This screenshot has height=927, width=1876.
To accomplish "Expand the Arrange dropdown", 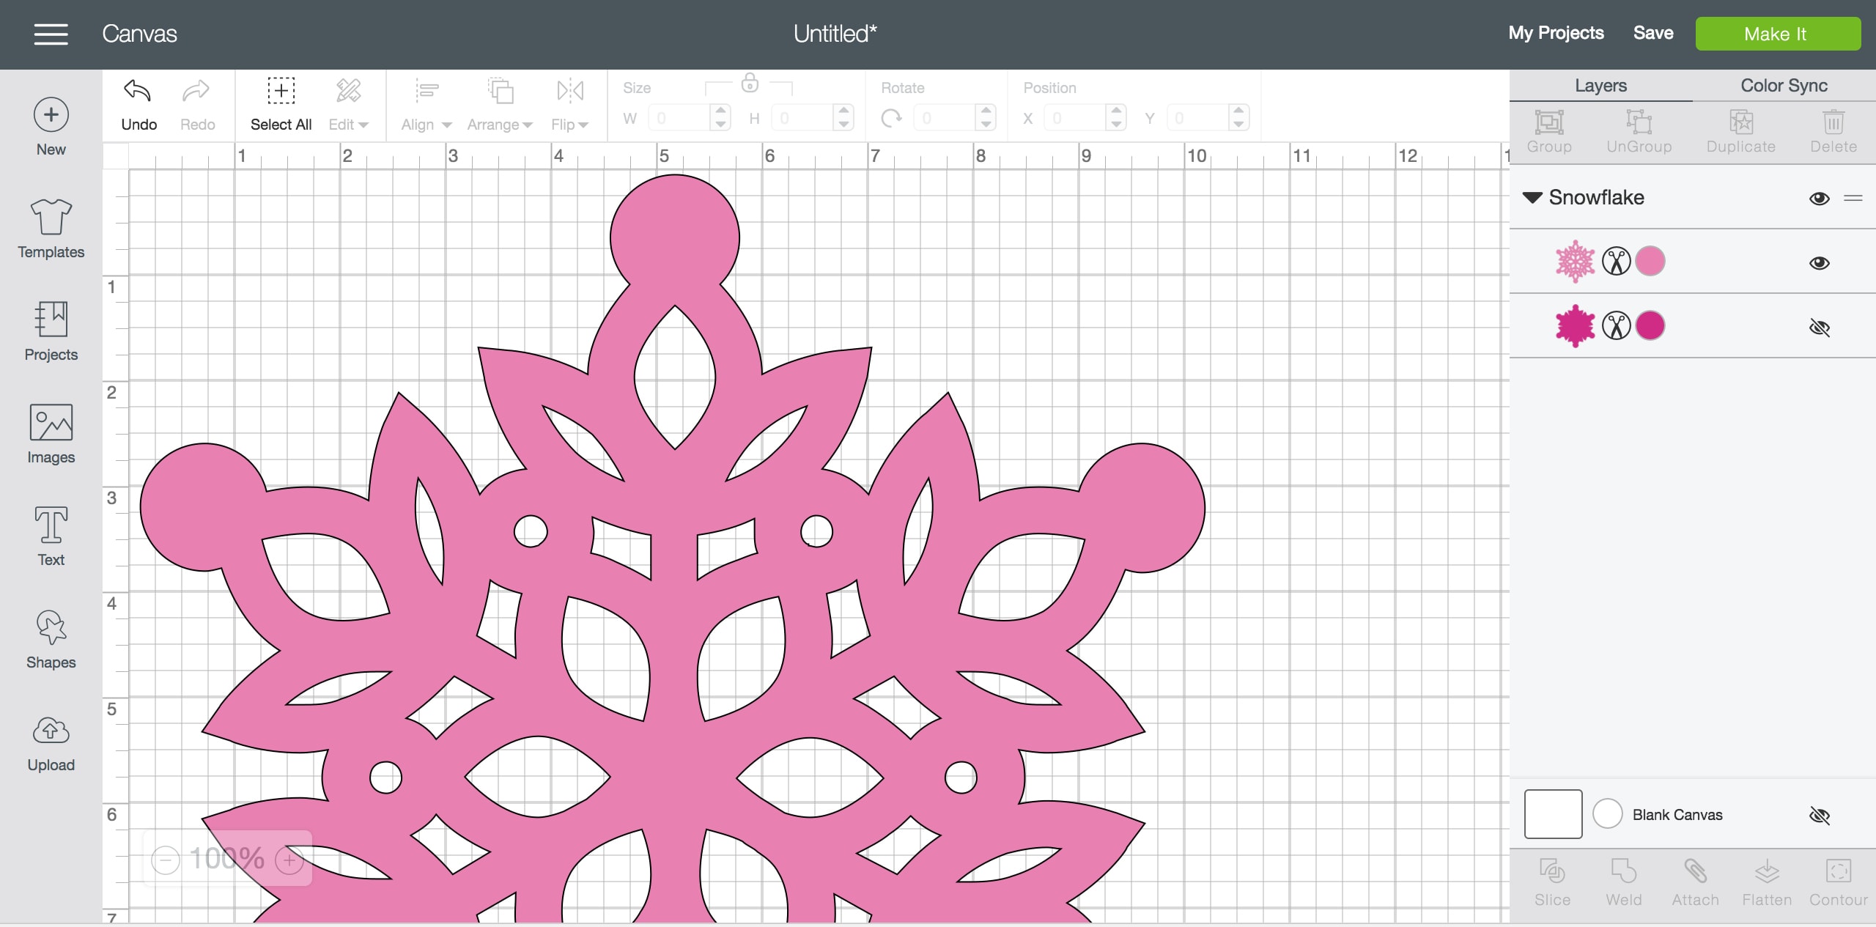I will (x=500, y=125).
